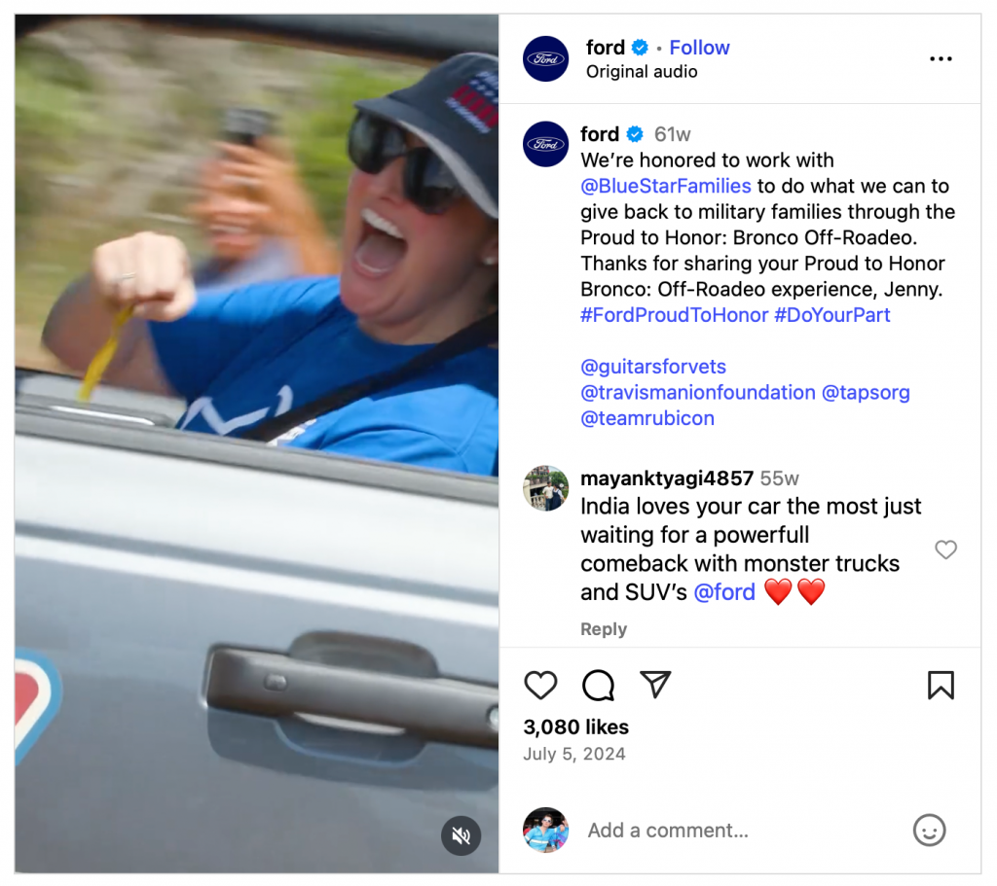Like the post with the heart icon

(x=540, y=686)
